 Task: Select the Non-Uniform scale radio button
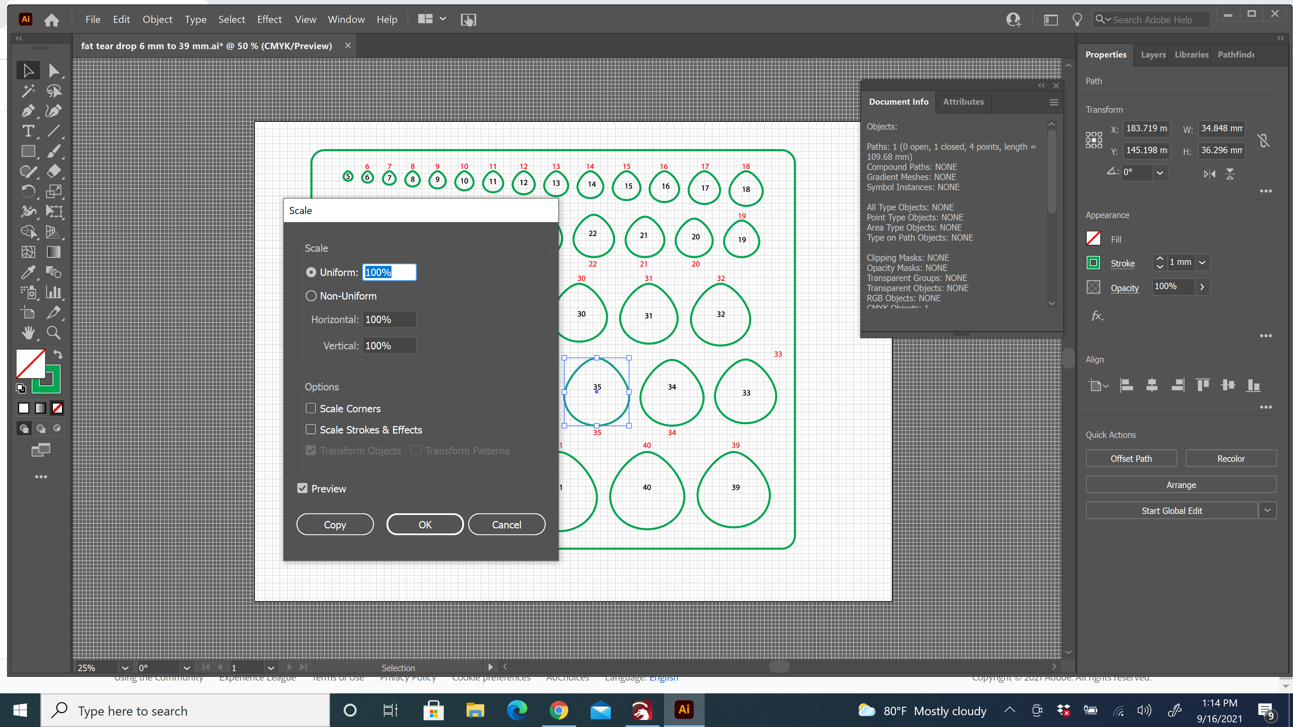tap(311, 296)
